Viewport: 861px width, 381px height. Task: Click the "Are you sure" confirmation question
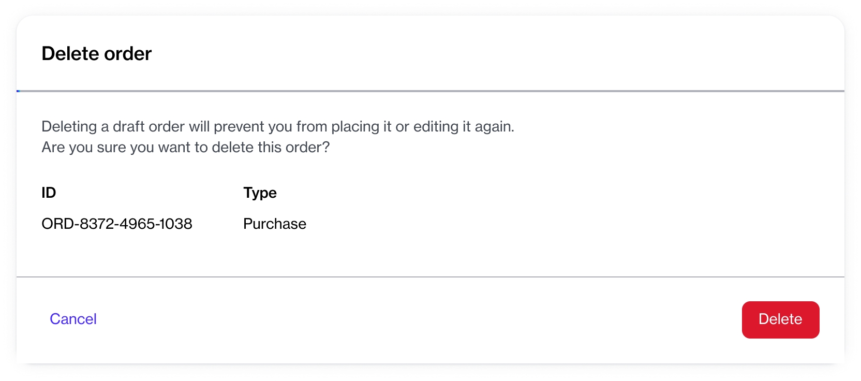[x=185, y=148]
